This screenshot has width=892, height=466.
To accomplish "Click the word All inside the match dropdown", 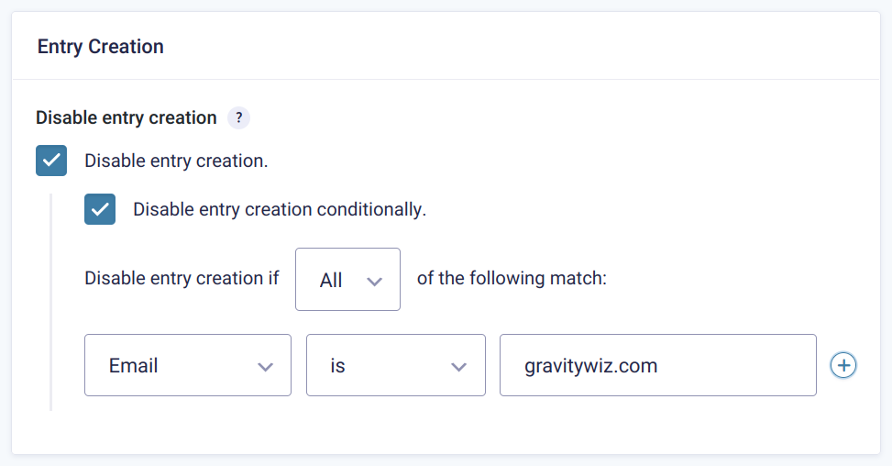I will 331,281.
